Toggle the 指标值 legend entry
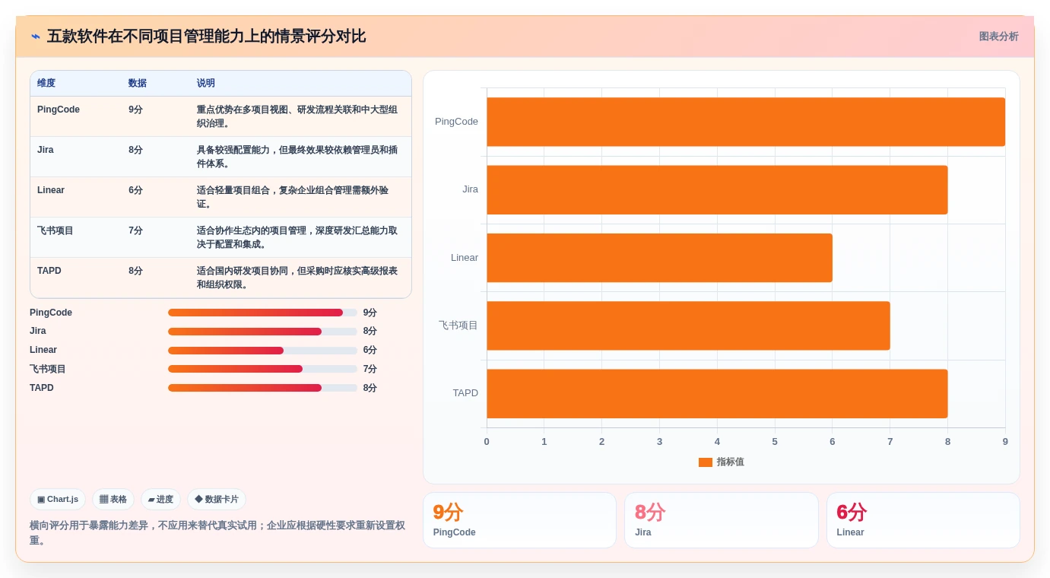The image size is (1050, 578). (722, 462)
